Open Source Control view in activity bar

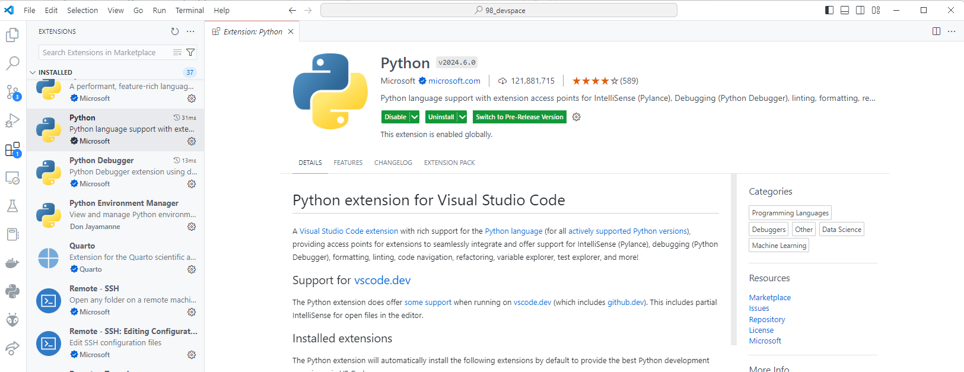click(12, 92)
